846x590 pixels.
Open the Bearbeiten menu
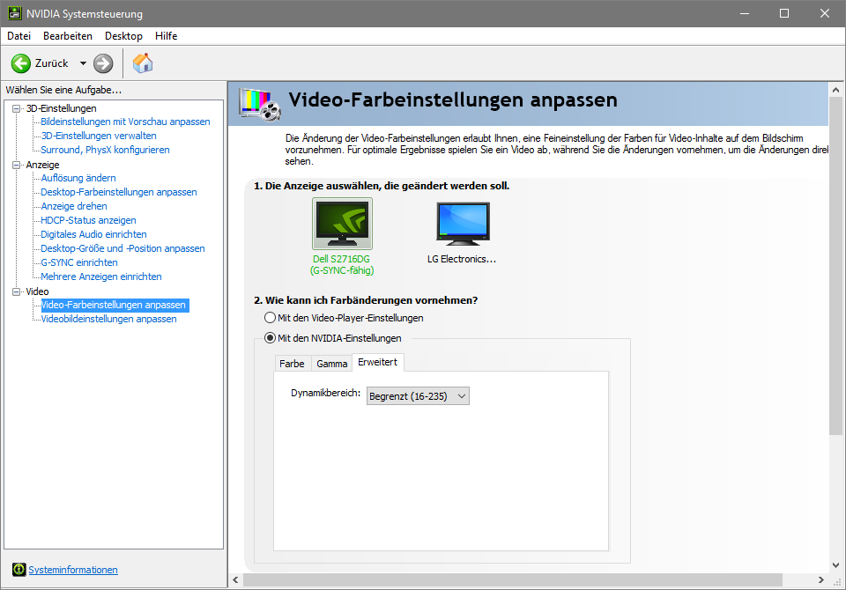(x=68, y=35)
